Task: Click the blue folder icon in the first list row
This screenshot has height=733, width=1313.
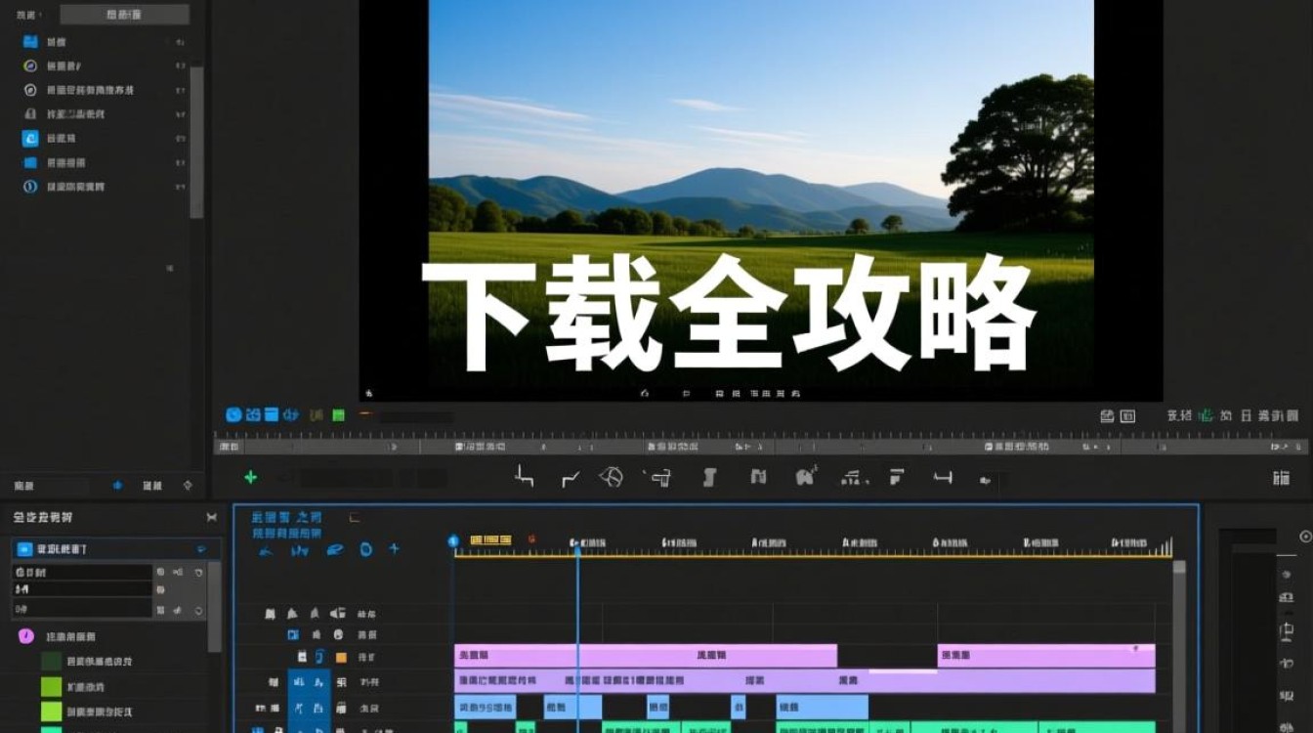Action: pyautogui.click(x=30, y=41)
